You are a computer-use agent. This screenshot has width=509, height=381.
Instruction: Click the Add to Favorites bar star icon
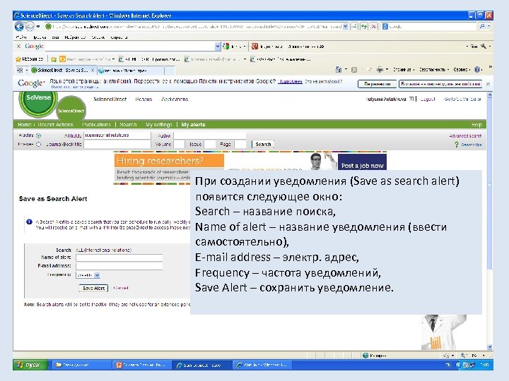coord(54,59)
